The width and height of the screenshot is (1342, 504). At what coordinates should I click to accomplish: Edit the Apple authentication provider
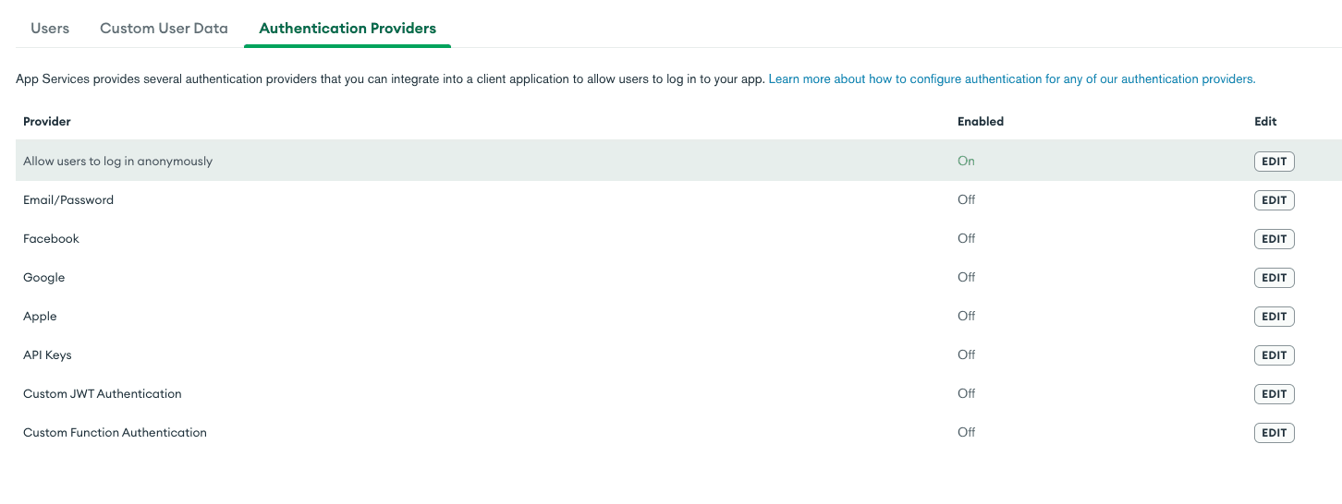tap(1274, 317)
